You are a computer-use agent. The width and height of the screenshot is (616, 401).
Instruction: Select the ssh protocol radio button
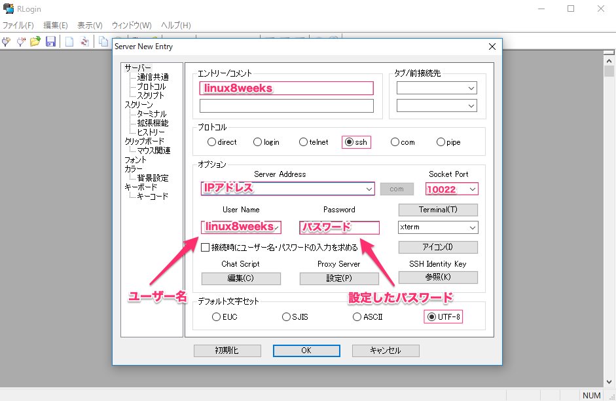tap(356, 142)
